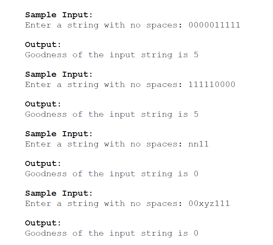The width and height of the screenshot is (273, 245).
Task: Click the third 'Sample Input:' heading
Action: click(59, 134)
